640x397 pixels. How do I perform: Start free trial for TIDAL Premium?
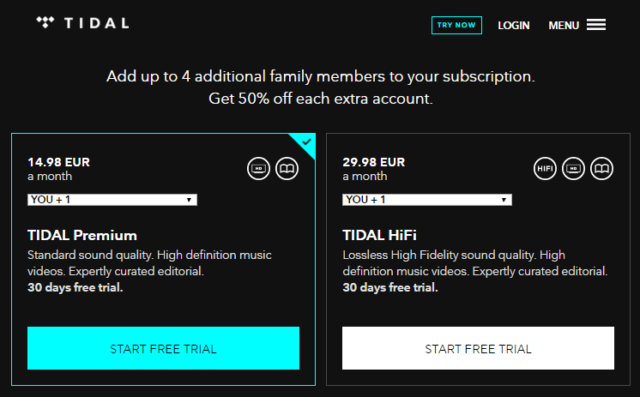pos(163,348)
